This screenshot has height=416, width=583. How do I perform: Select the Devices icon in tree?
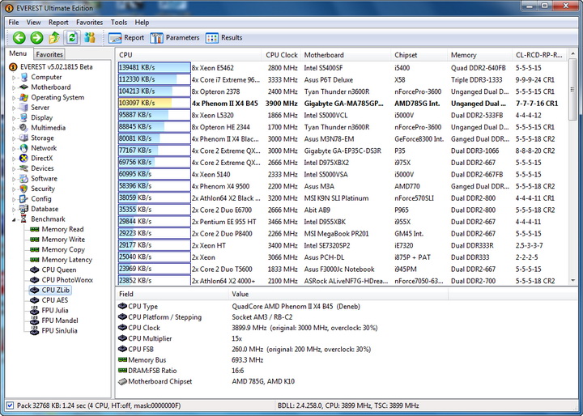click(x=23, y=168)
